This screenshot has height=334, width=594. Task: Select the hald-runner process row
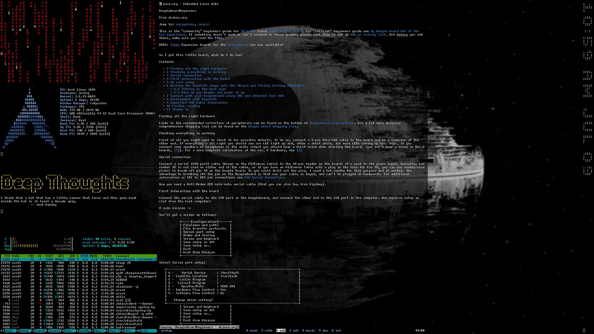pyautogui.click(x=79, y=328)
